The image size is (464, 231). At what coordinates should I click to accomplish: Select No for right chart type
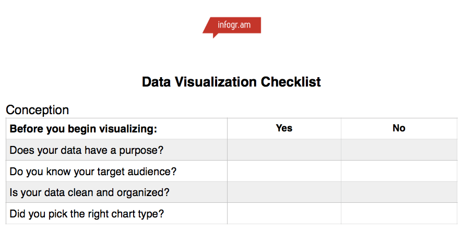(x=399, y=213)
